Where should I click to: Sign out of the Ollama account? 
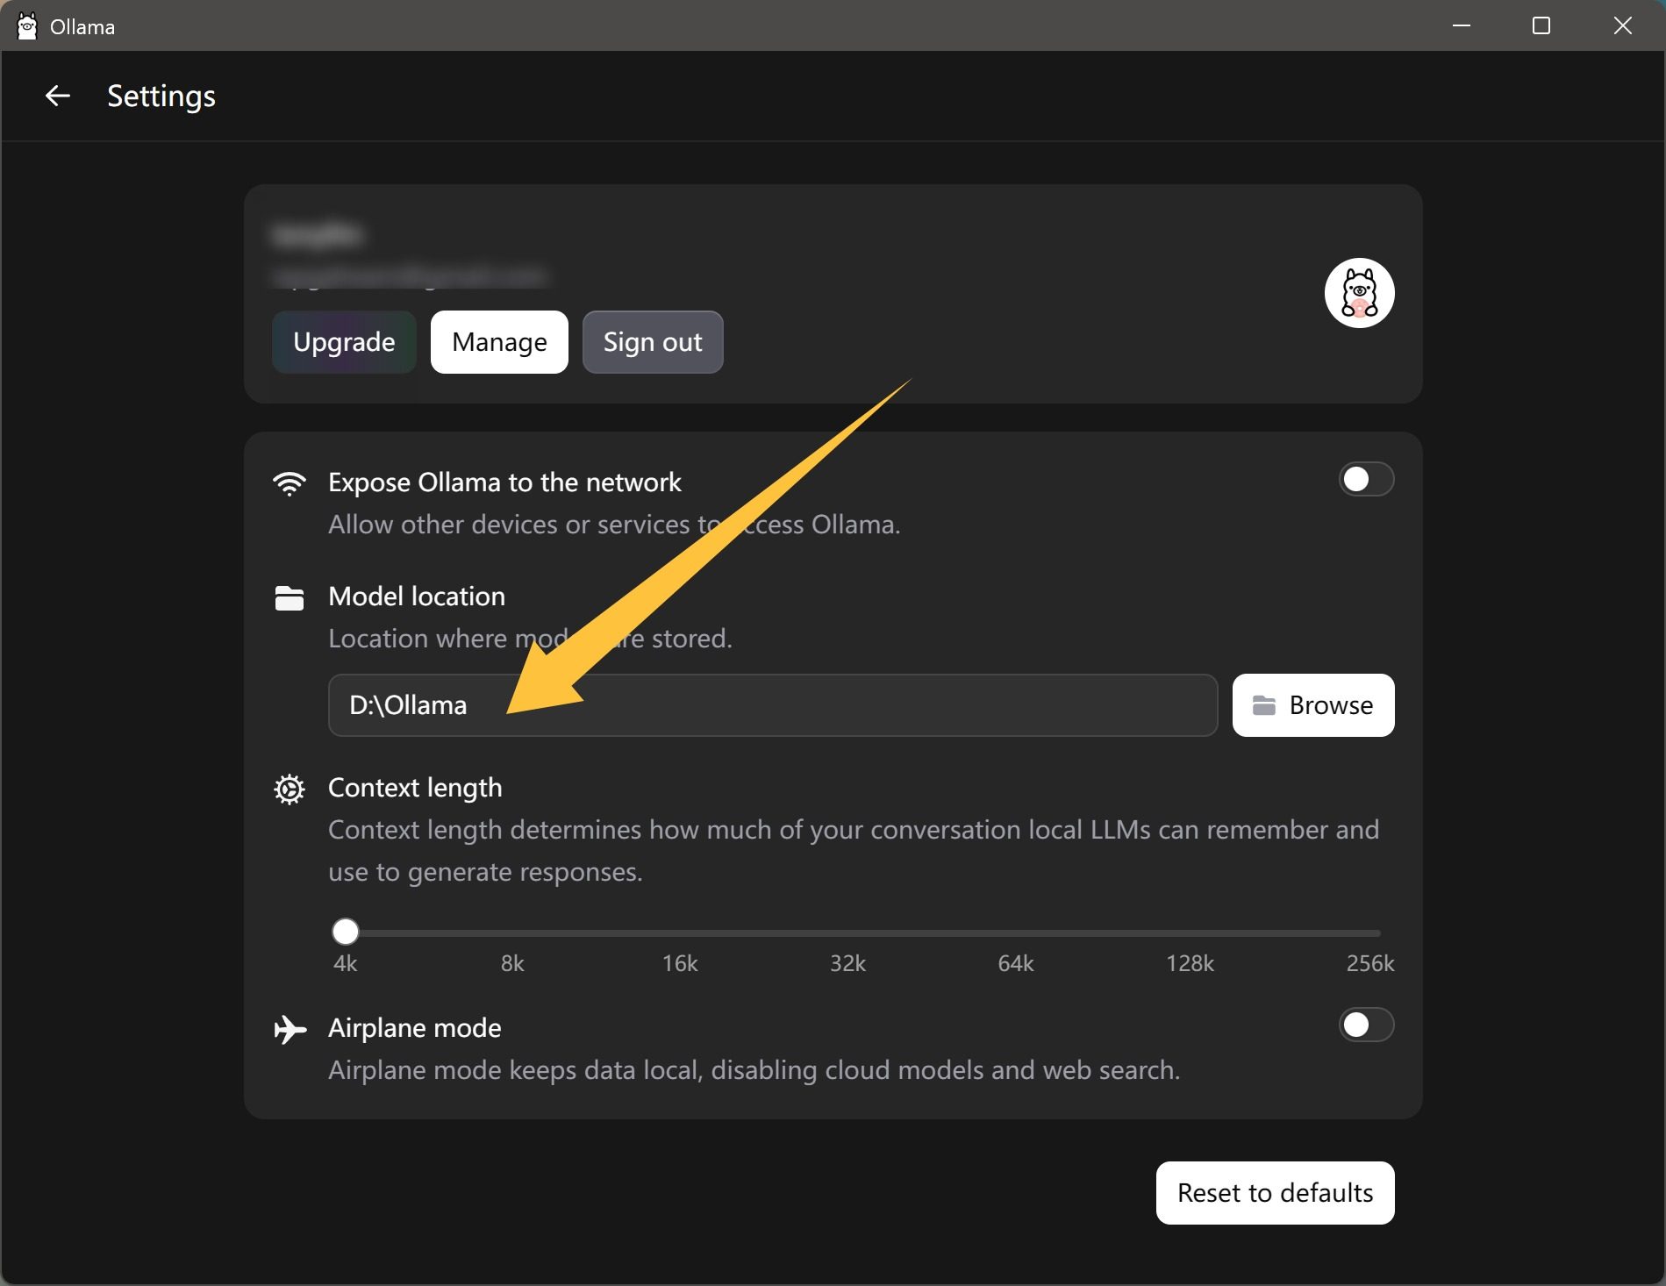pyautogui.click(x=652, y=342)
